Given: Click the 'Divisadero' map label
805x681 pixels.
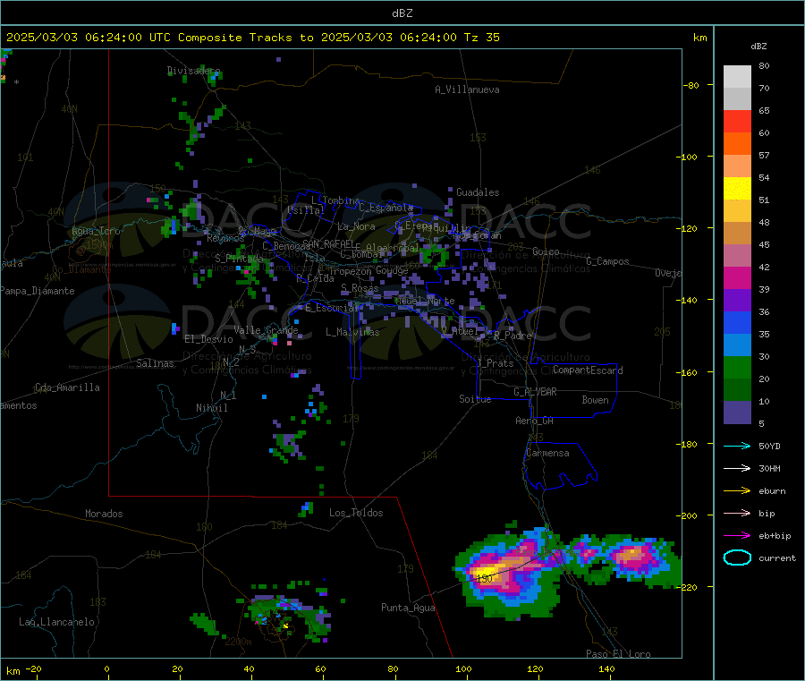Looking at the screenshot, I should (193, 71).
